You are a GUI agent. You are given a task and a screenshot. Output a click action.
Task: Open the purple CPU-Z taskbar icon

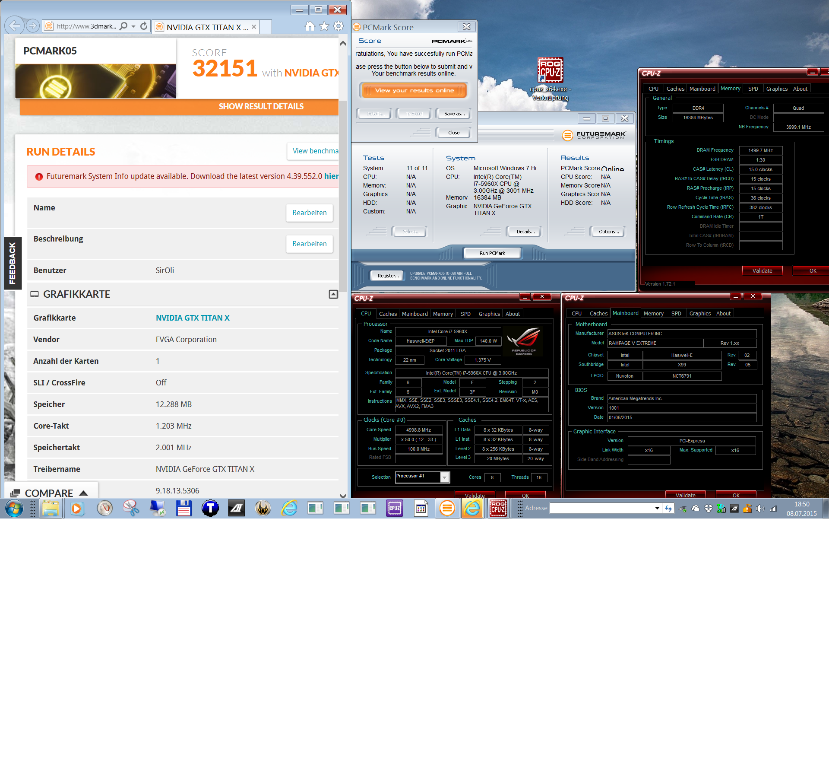[x=394, y=508]
